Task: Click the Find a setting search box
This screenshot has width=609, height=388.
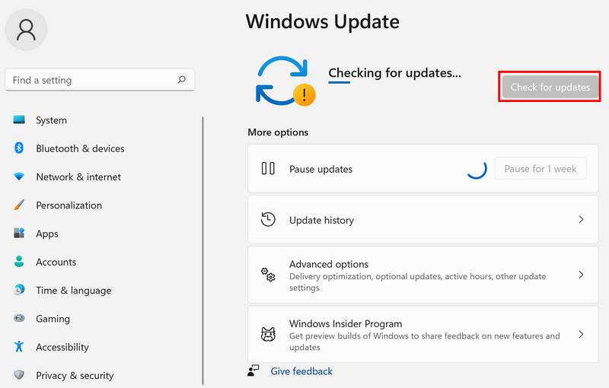Action: 100,80
